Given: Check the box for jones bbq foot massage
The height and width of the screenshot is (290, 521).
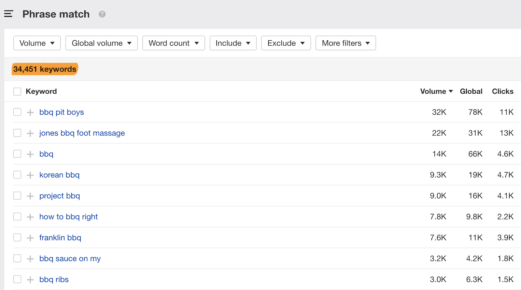Looking at the screenshot, I should (17, 133).
